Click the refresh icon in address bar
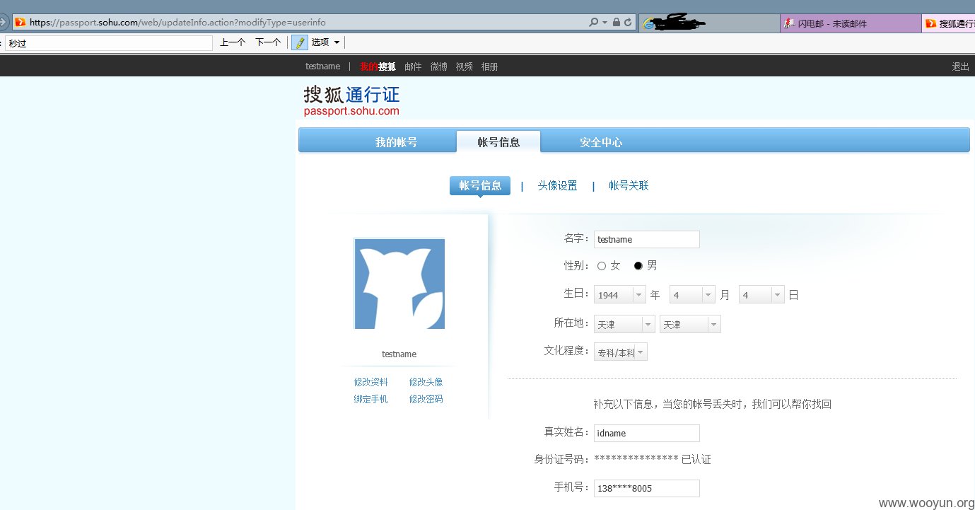 (x=627, y=23)
